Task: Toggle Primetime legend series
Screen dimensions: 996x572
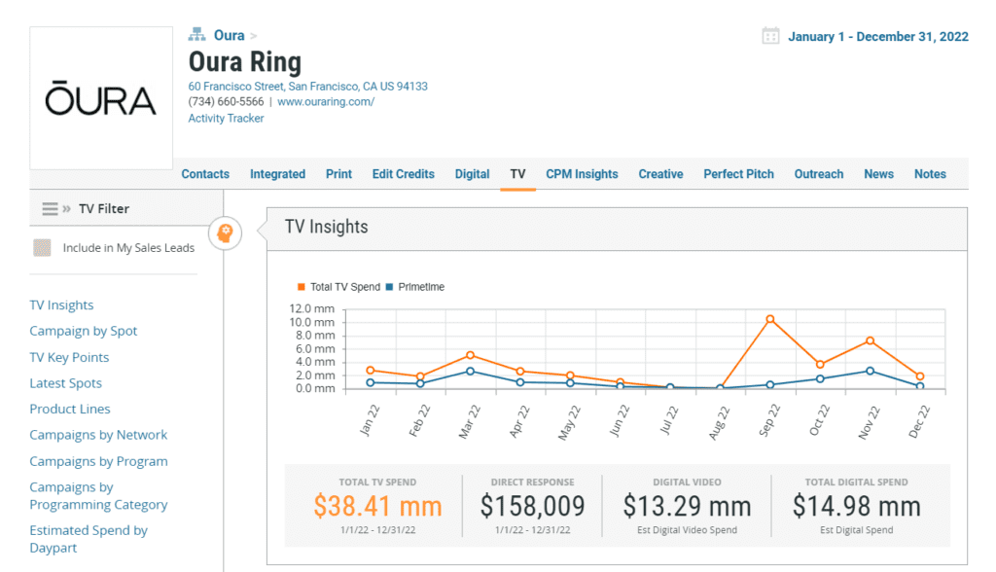Action: coord(414,287)
